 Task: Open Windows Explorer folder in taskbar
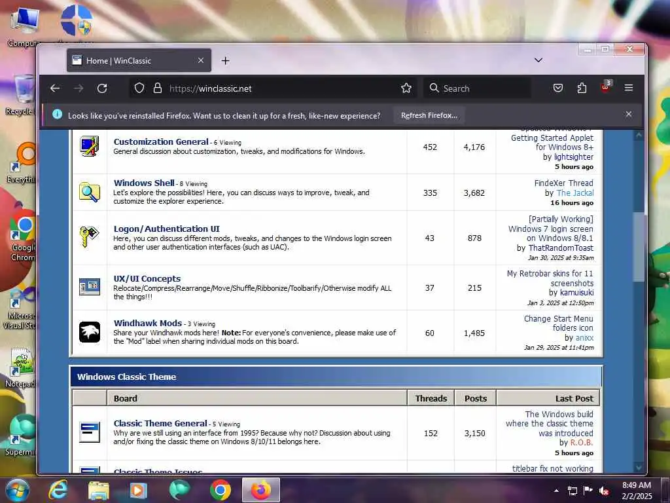[x=98, y=490]
